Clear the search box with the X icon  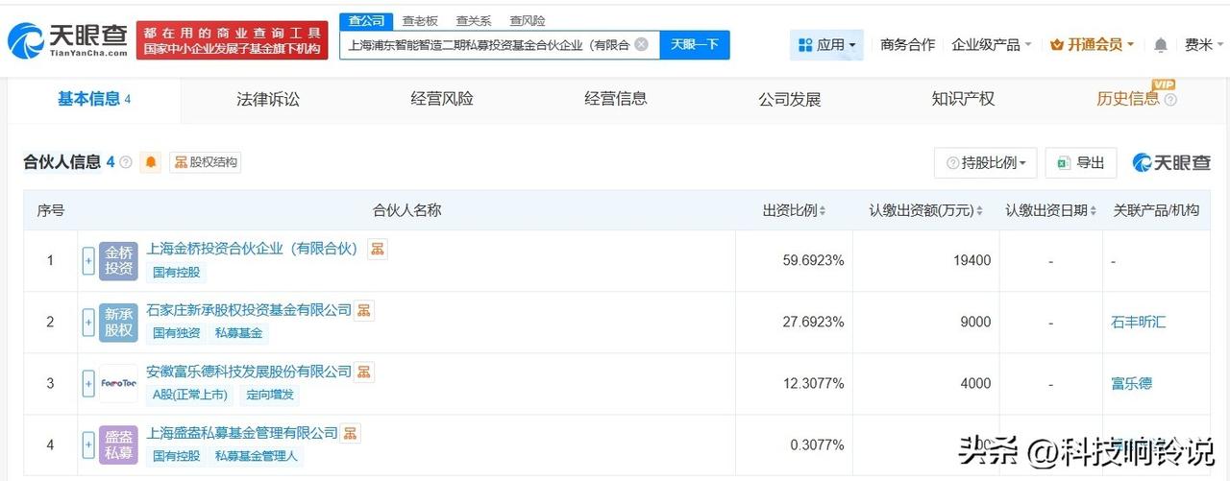coord(641,44)
